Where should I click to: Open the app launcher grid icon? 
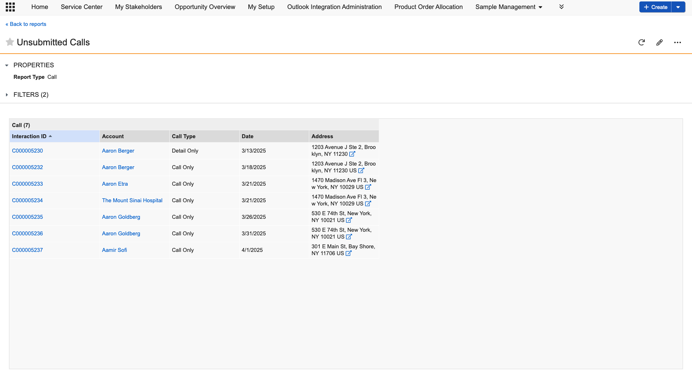tap(10, 7)
